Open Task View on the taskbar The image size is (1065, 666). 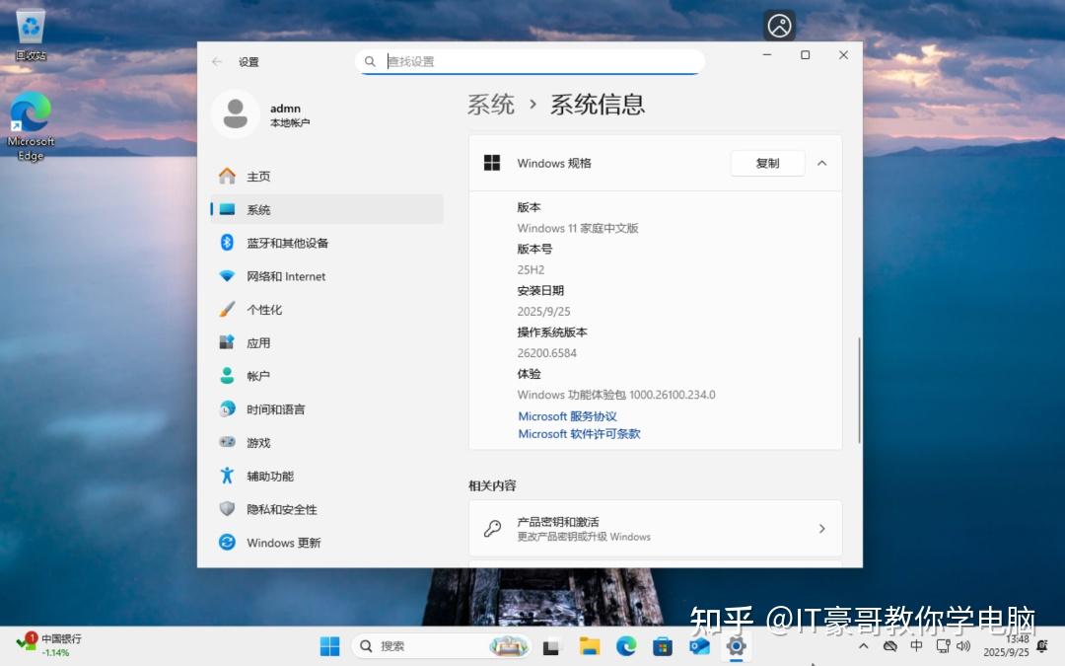551,647
